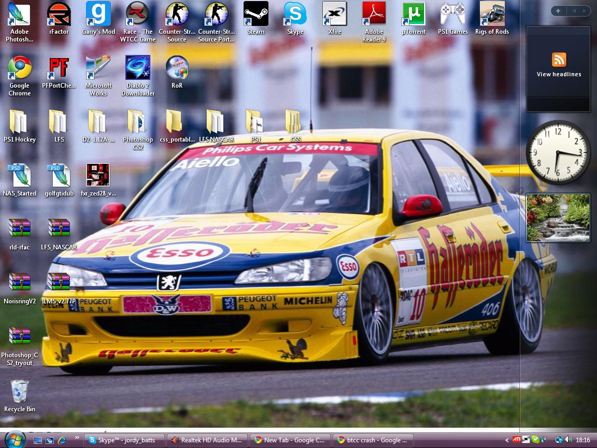This screenshot has width=597, height=448.
Task: Select the Garry's Mod desktop icon
Action: (98, 18)
